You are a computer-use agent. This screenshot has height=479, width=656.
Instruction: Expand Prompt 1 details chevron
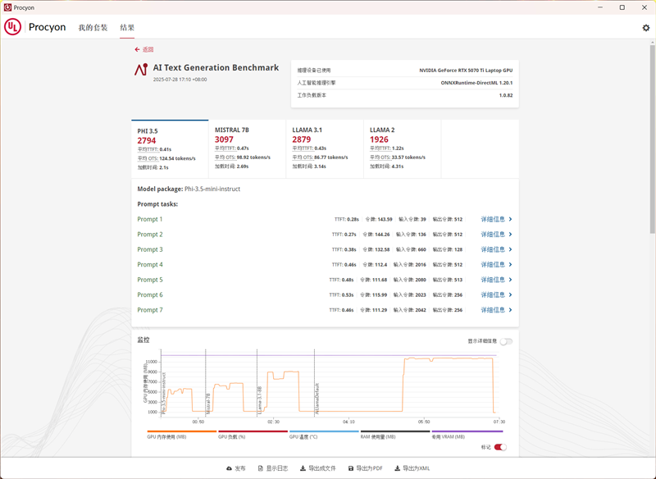(x=510, y=220)
